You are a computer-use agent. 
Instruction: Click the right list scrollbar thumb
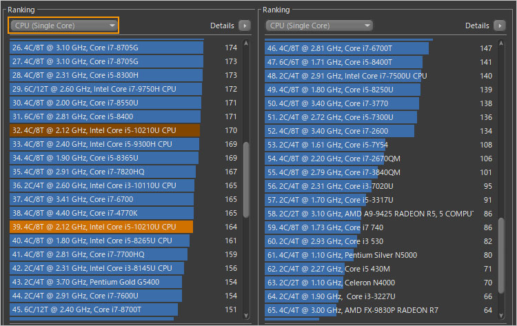[501, 256]
